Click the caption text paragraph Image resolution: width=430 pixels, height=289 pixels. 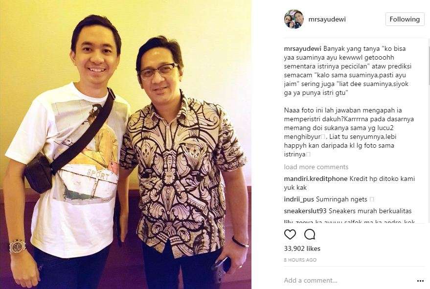point(349,101)
